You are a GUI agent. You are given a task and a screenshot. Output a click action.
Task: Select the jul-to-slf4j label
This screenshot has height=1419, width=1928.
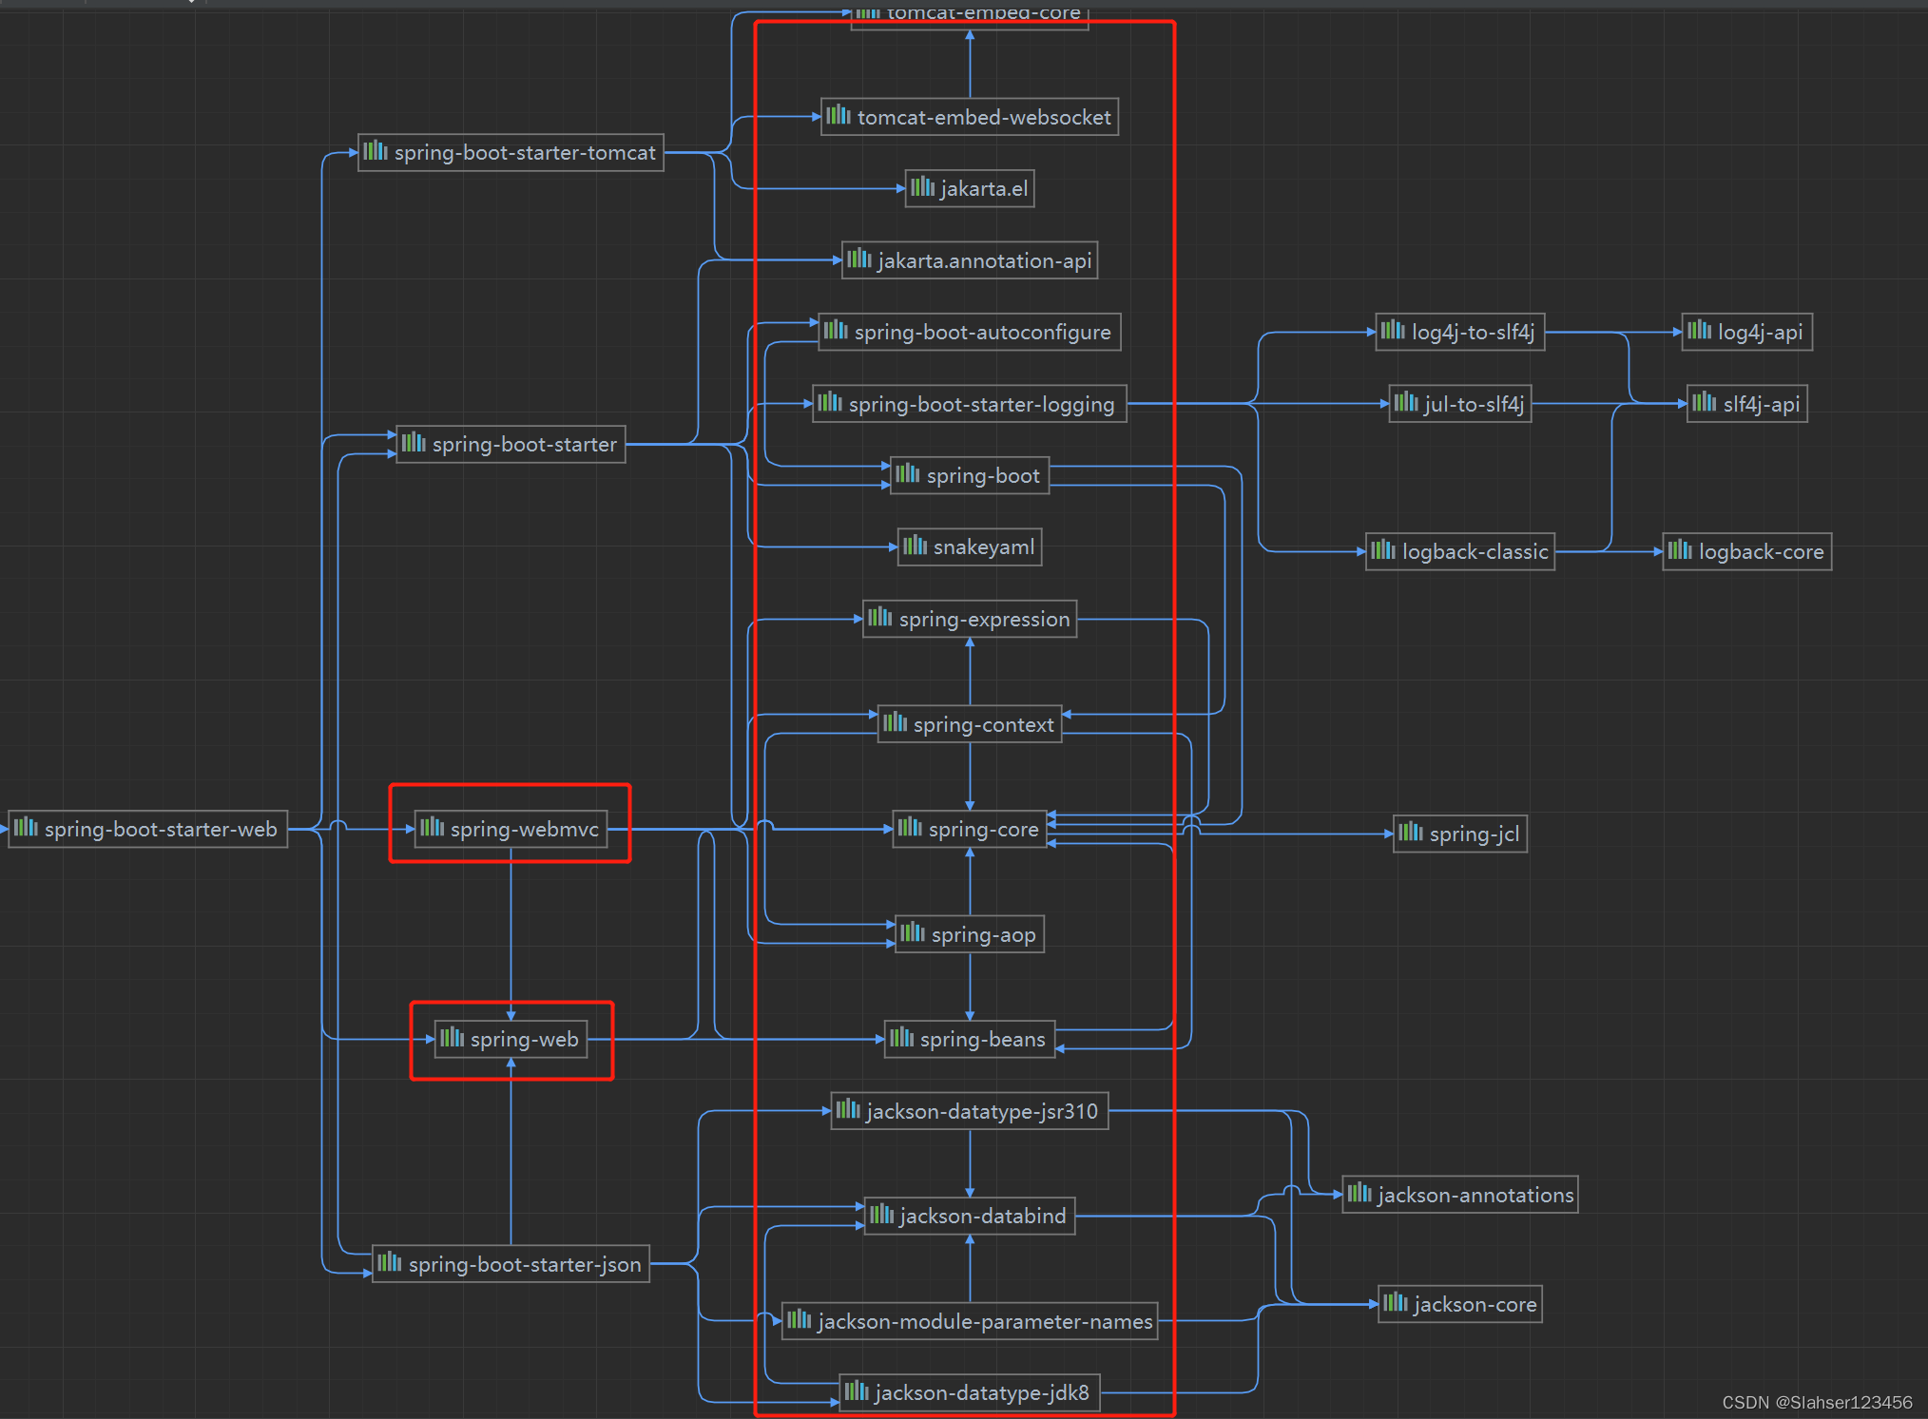pyautogui.click(x=1475, y=405)
